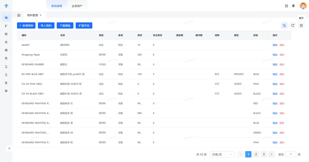Screen dimensions: 309x162
Task: Click the 安全库存 column header
Action: (158, 35)
